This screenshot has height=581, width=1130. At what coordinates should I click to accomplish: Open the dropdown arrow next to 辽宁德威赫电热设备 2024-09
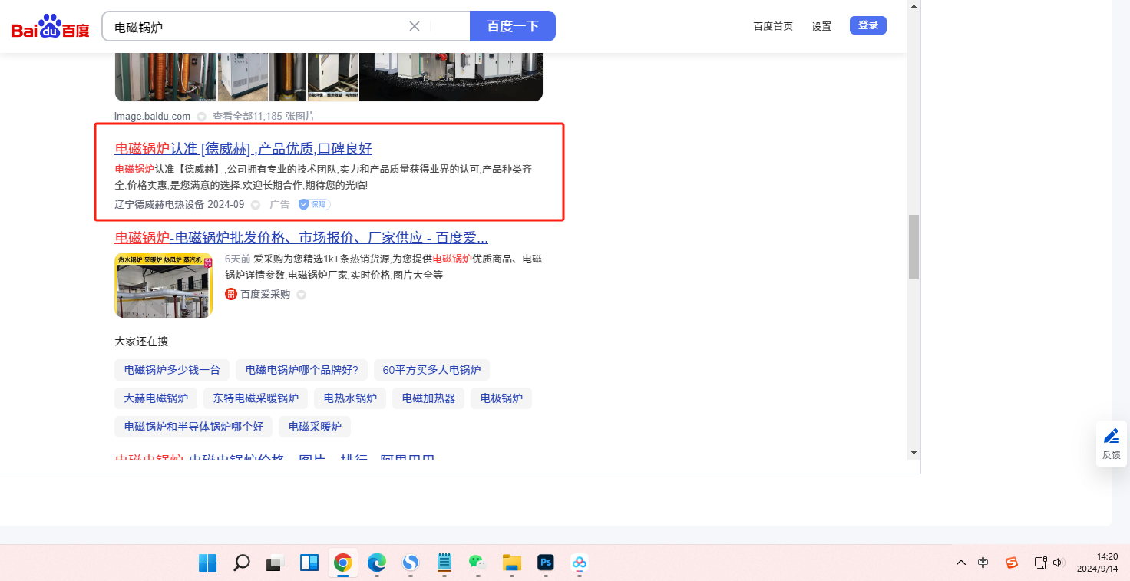(256, 205)
